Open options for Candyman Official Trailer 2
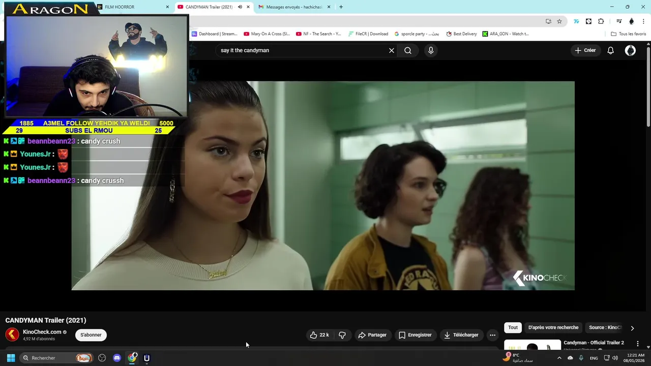651x366 pixels. pos(638,344)
